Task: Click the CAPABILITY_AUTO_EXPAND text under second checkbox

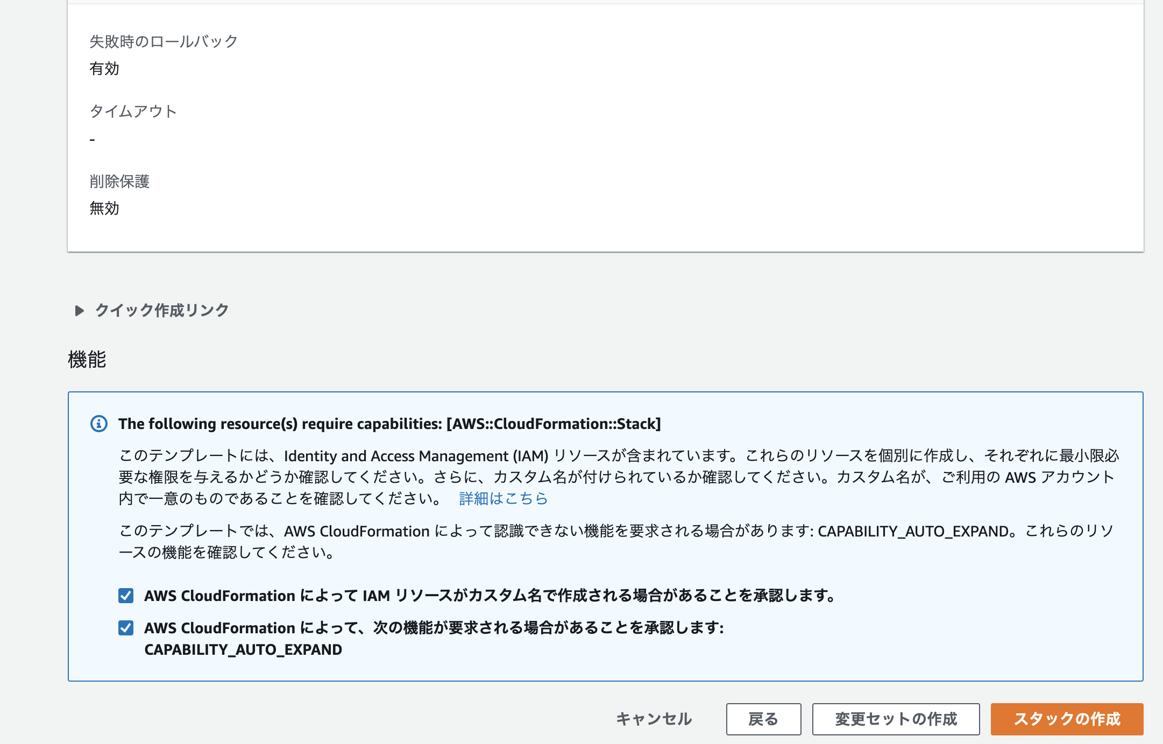Action: click(243, 649)
